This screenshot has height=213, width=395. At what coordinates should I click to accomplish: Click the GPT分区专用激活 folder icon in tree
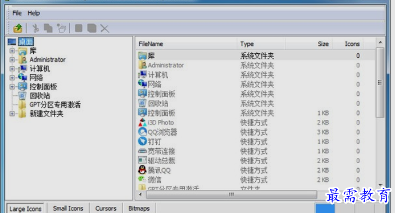(x=22, y=104)
